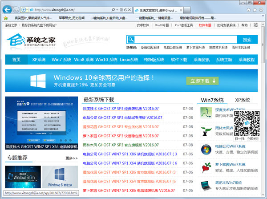Click the browser back arrow button

pyautogui.click(x=8, y=9)
